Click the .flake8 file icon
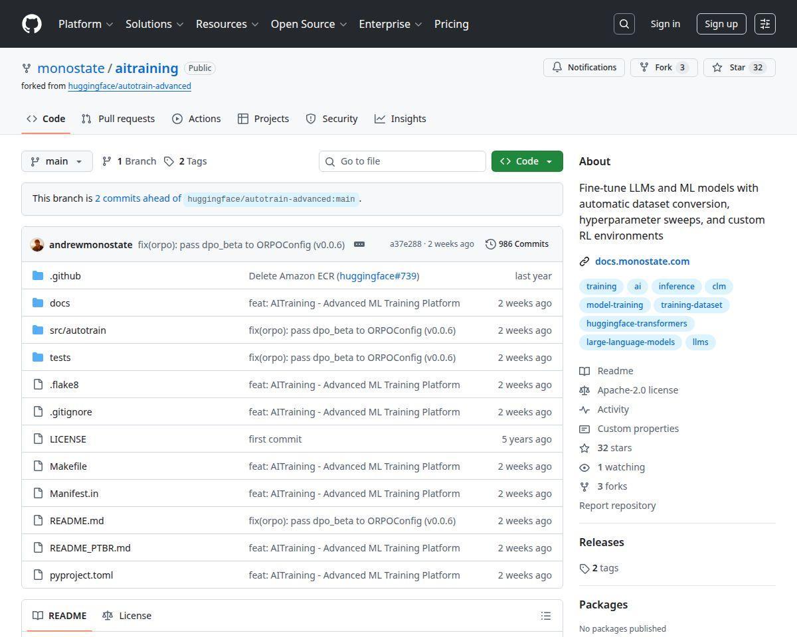The width and height of the screenshot is (797, 637). coord(38,385)
